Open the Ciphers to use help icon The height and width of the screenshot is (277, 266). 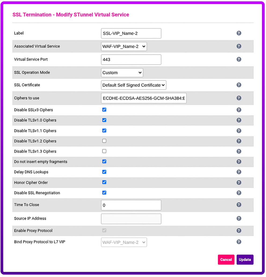click(239, 98)
